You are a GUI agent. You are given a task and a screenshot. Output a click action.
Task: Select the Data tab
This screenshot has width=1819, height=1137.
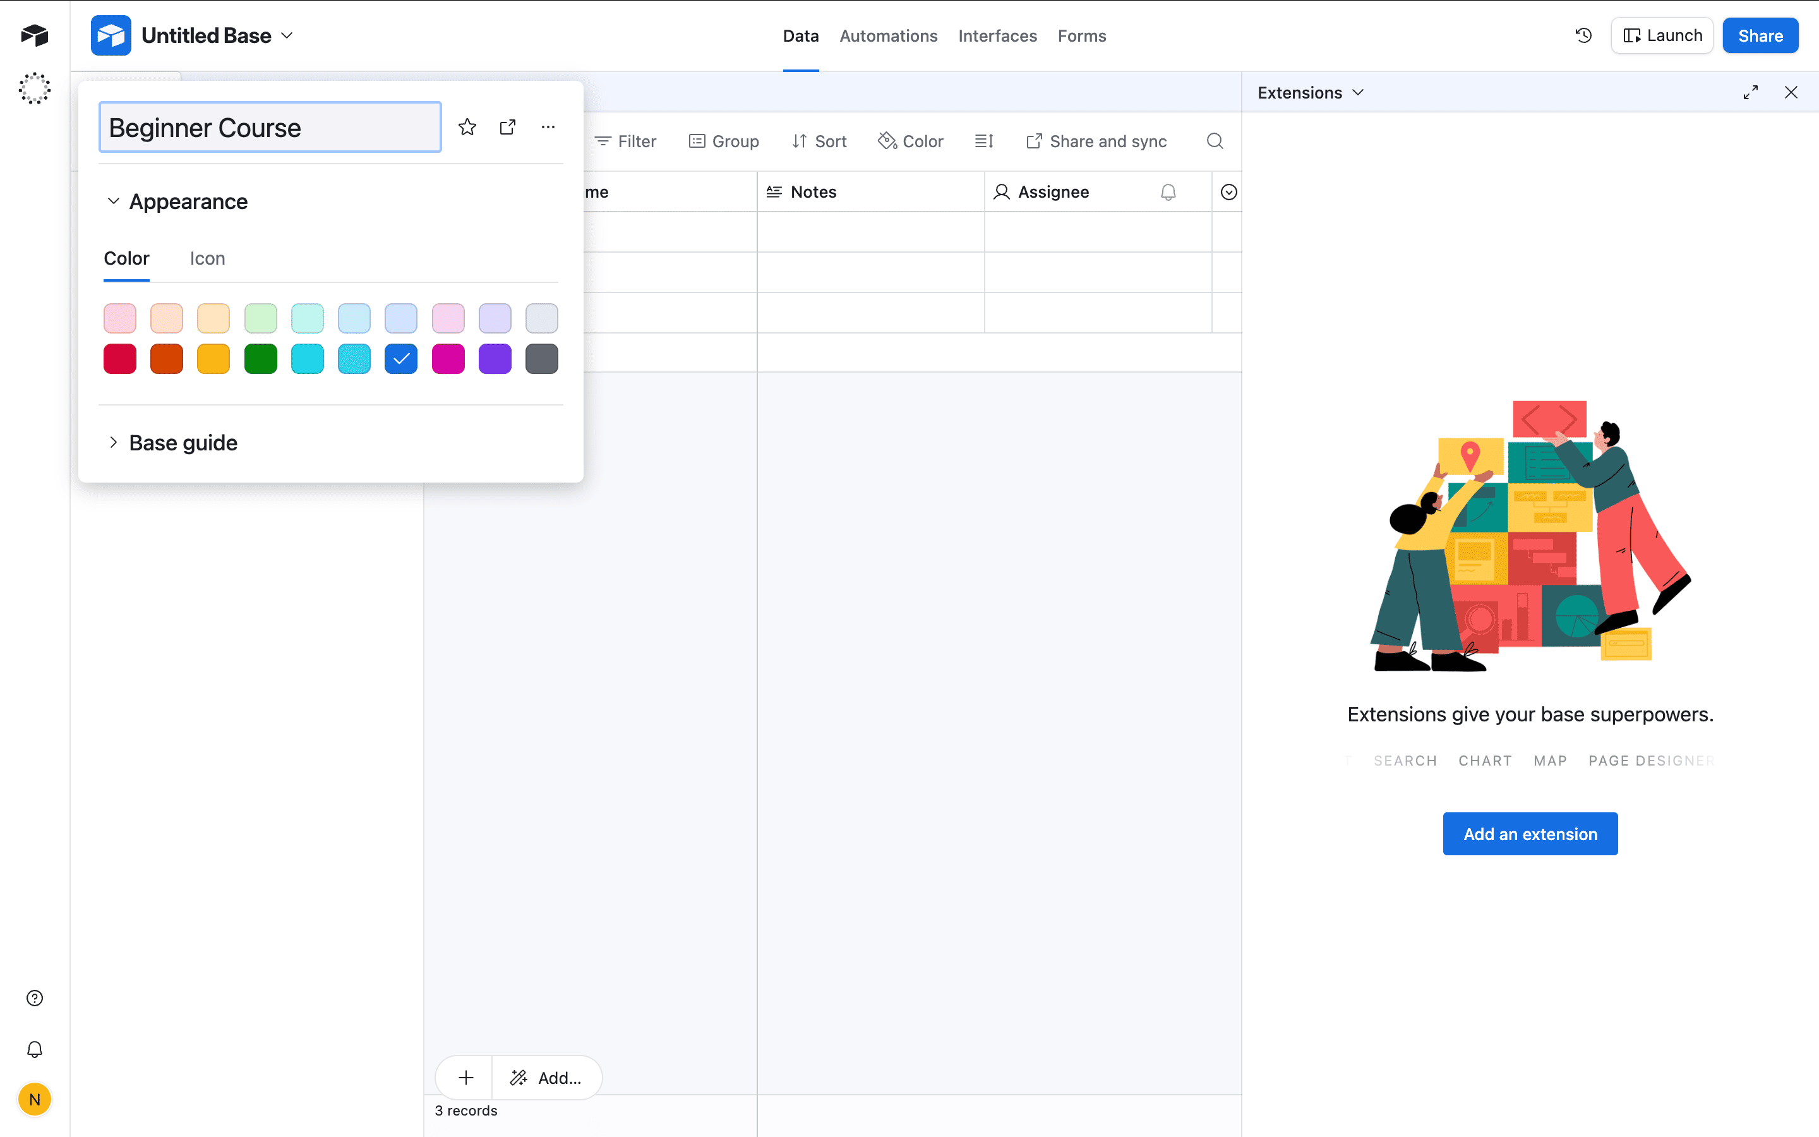[800, 35]
